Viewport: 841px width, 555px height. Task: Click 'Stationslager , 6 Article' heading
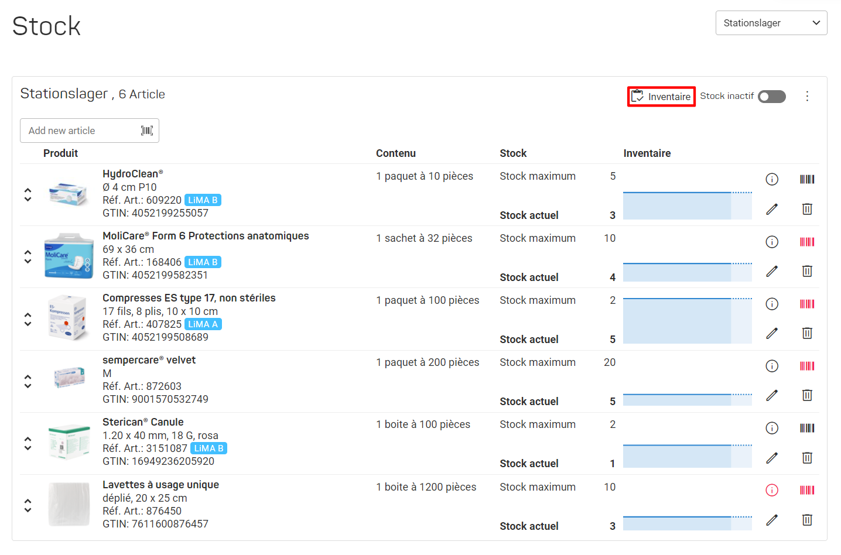(x=93, y=94)
